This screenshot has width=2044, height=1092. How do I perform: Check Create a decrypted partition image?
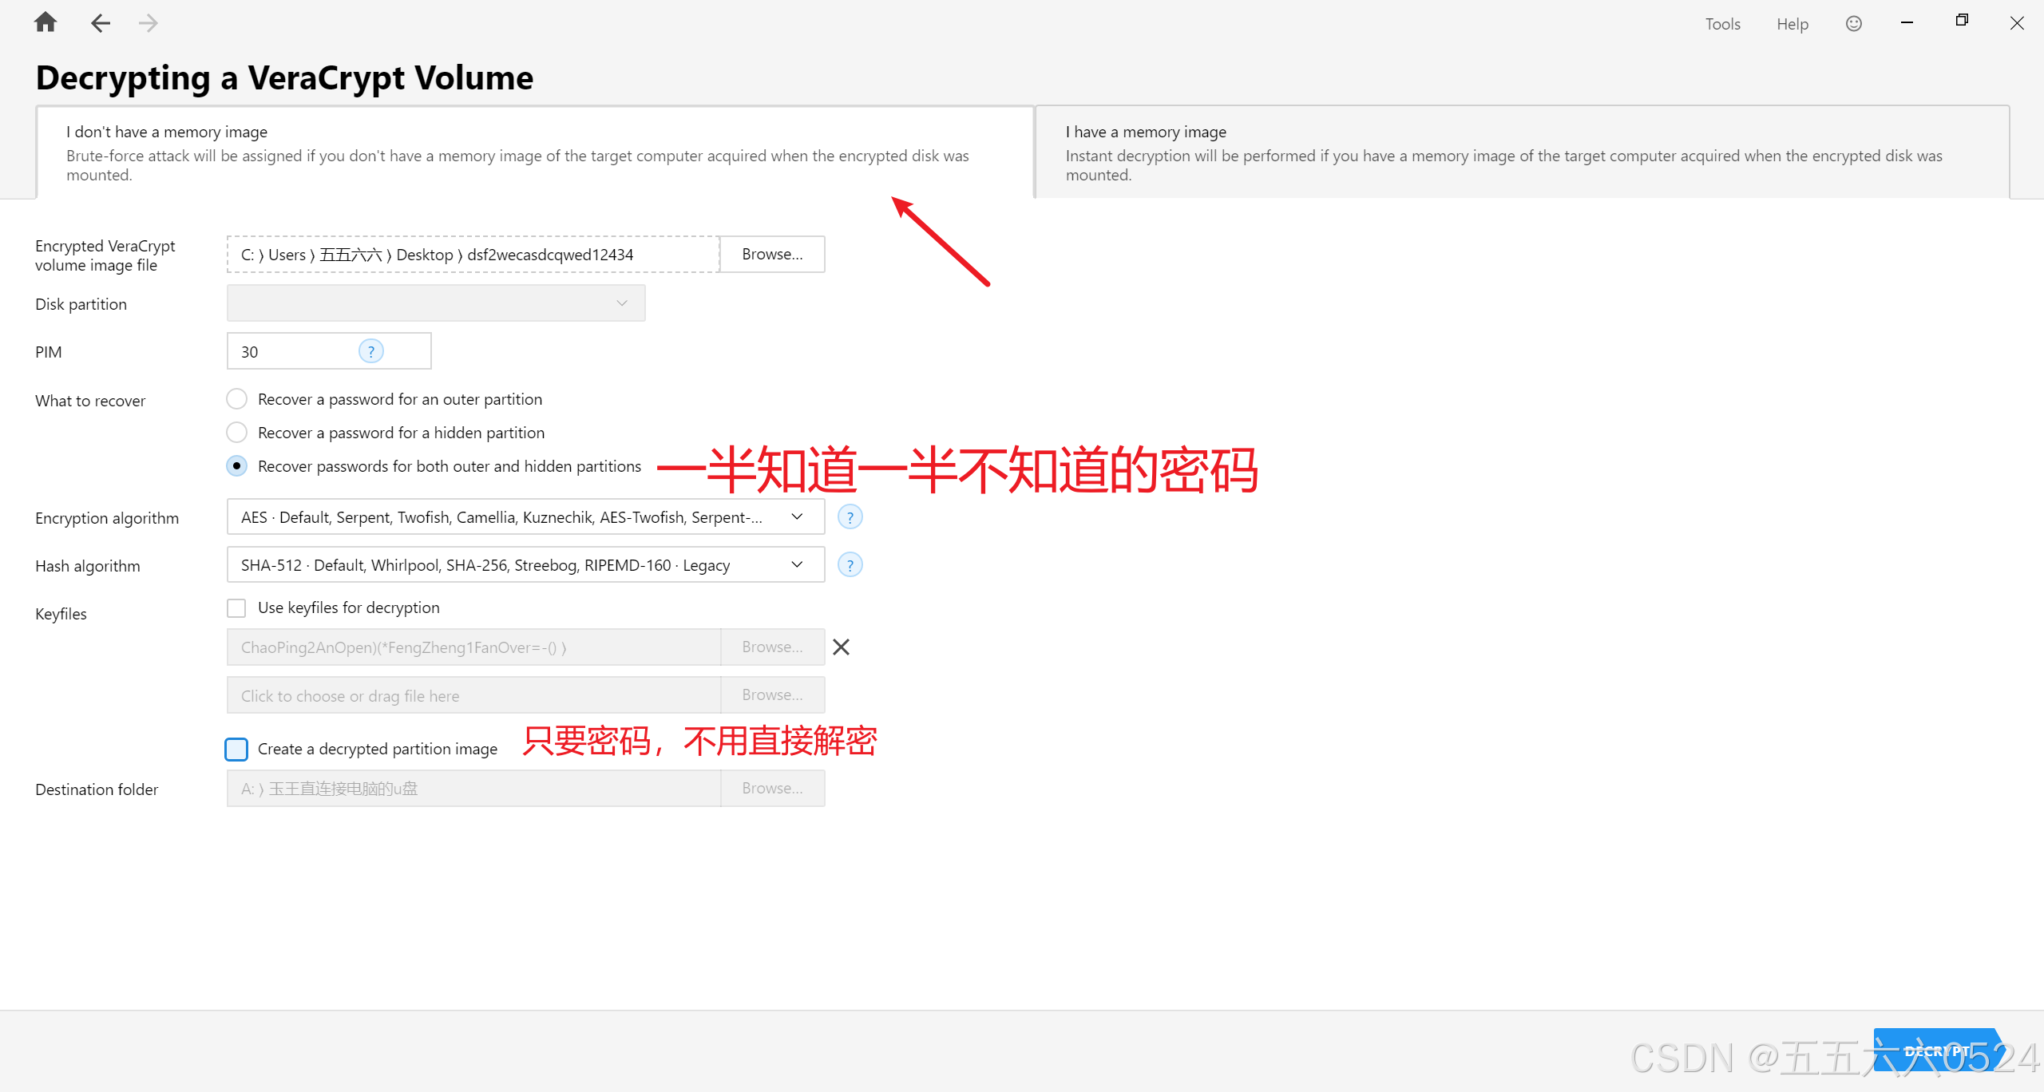tap(236, 749)
